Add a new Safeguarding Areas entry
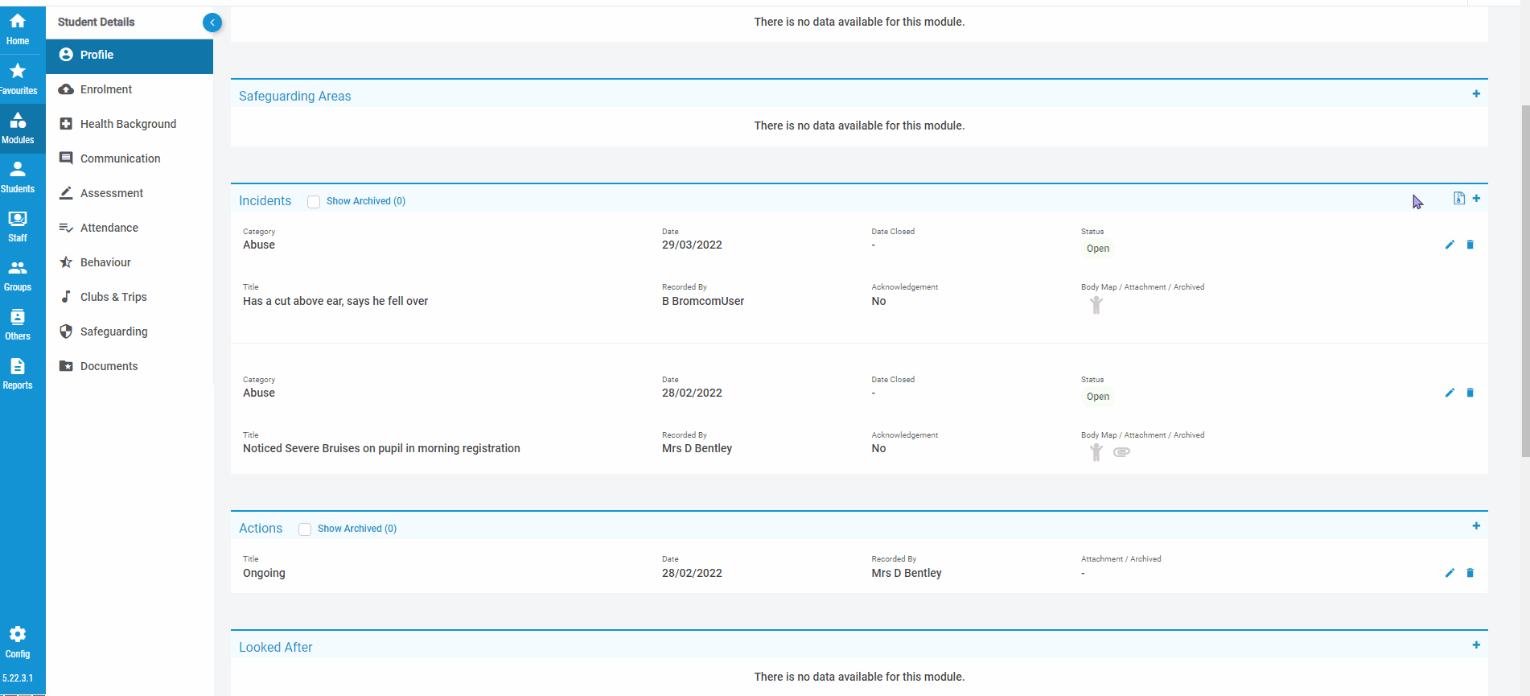 point(1476,94)
